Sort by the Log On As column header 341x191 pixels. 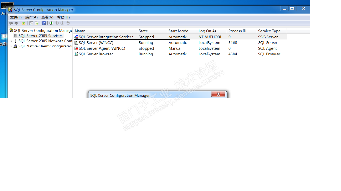[x=212, y=31]
